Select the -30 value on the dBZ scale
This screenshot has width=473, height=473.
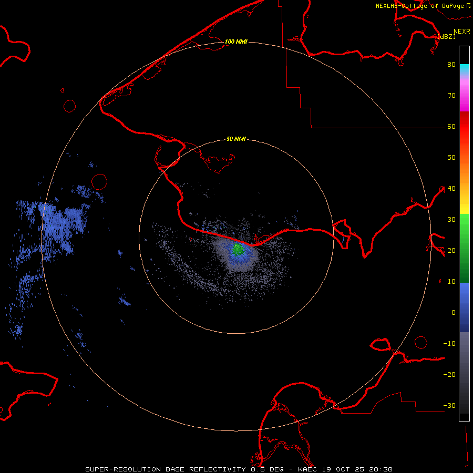click(x=449, y=406)
